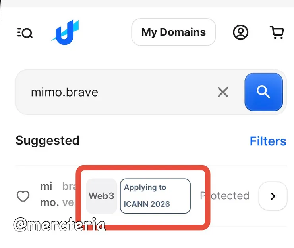294x248 pixels.
Task: Open the Filters link
Action: (x=268, y=141)
